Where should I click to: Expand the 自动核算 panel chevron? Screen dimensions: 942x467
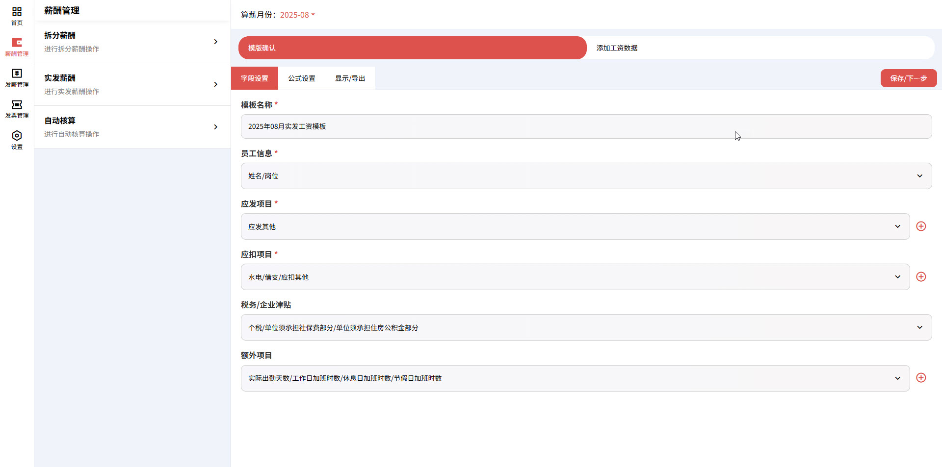pos(215,127)
